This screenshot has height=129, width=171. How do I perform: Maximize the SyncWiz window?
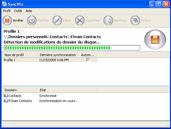[159, 4]
